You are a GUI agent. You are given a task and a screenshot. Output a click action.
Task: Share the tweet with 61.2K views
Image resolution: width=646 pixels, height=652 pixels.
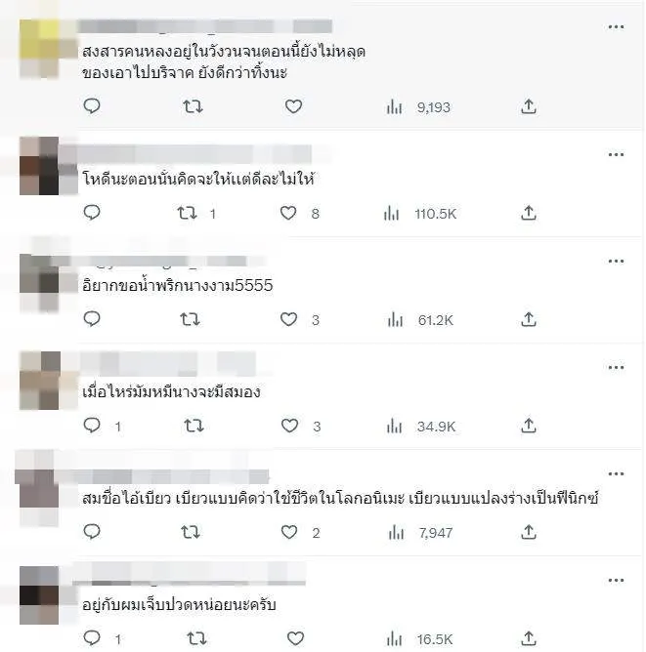pos(528,319)
